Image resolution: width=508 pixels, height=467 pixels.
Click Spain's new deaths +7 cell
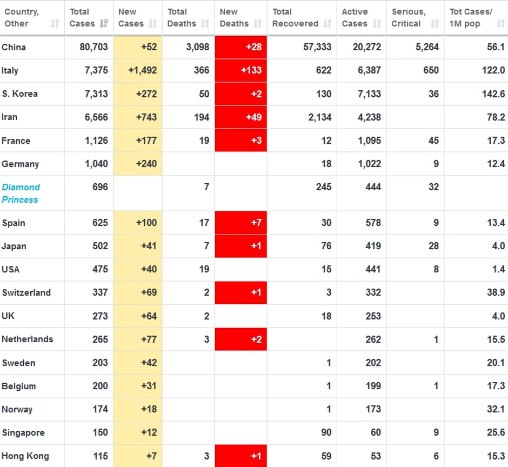(x=241, y=223)
